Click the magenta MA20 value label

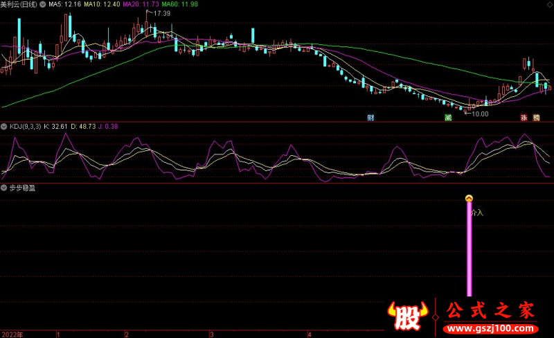(x=142, y=4)
